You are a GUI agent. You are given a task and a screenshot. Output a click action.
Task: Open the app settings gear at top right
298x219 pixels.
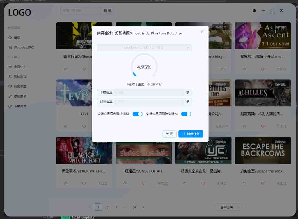[x=254, y=10]
